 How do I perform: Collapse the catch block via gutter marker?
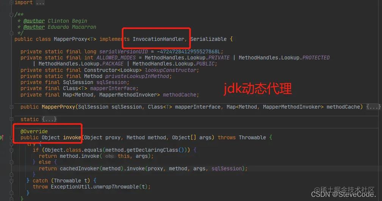(11, 181)
